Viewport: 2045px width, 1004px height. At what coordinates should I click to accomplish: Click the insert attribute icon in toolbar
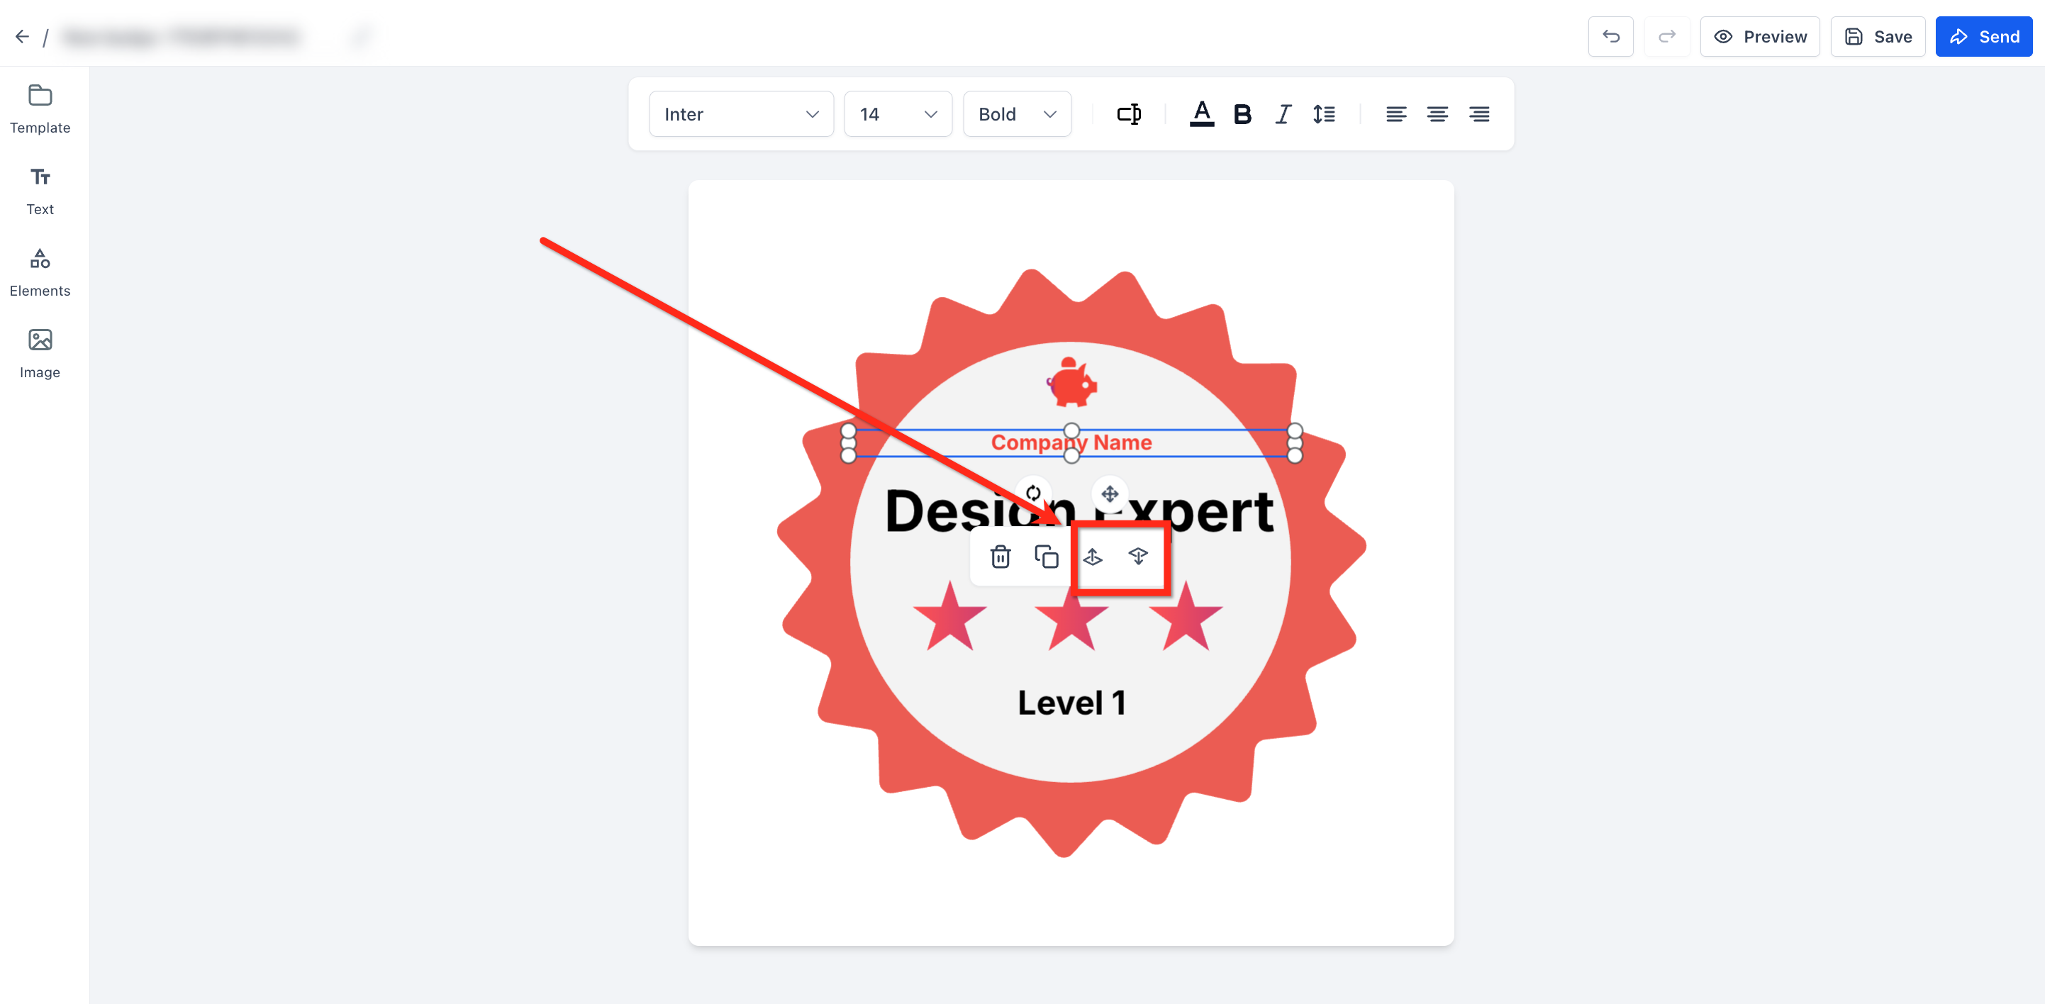point(1128,114)
